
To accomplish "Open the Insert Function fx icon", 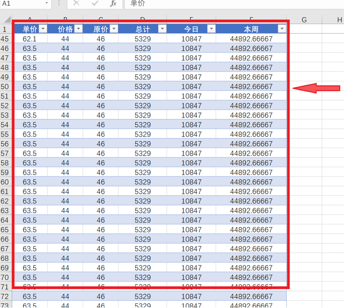I will 113,3.
